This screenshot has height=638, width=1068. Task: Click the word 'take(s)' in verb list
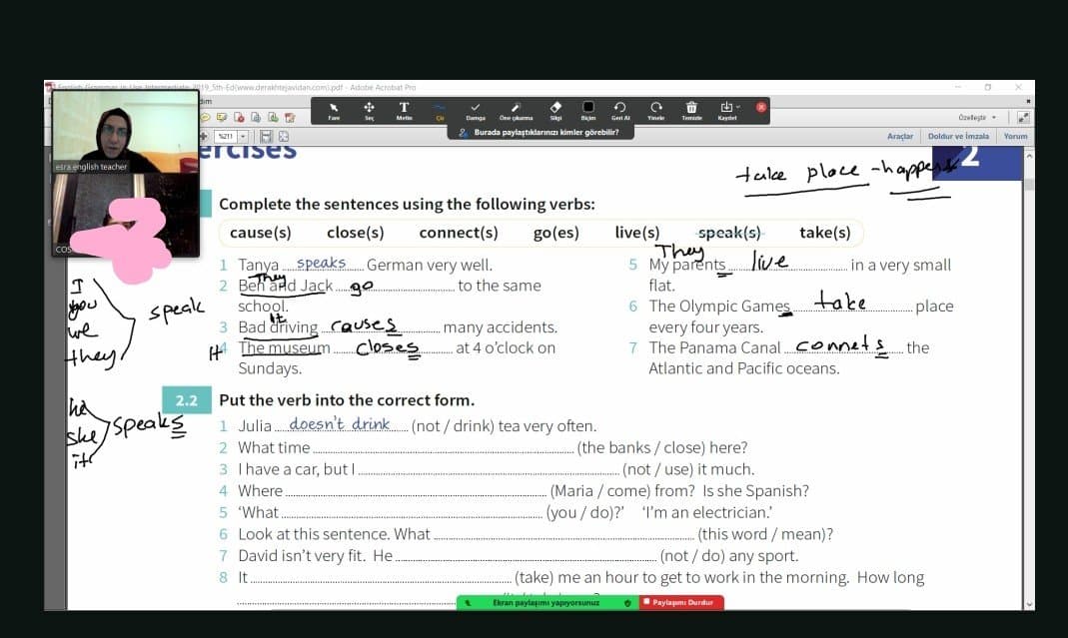pyautogui.click(x=825, y=233)
